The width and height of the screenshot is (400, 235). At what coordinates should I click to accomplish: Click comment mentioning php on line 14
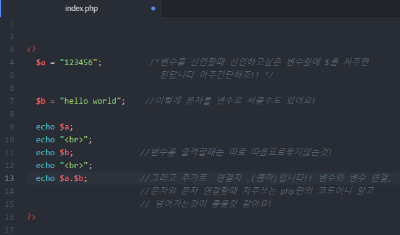(257, 191)
